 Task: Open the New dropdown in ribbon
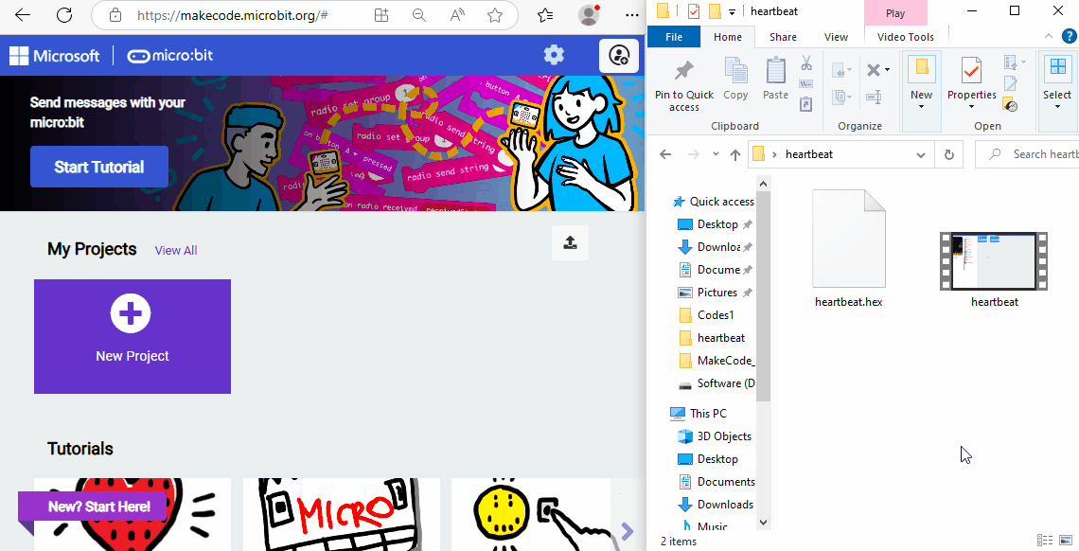pyautogui.click(x=922, y=107)
